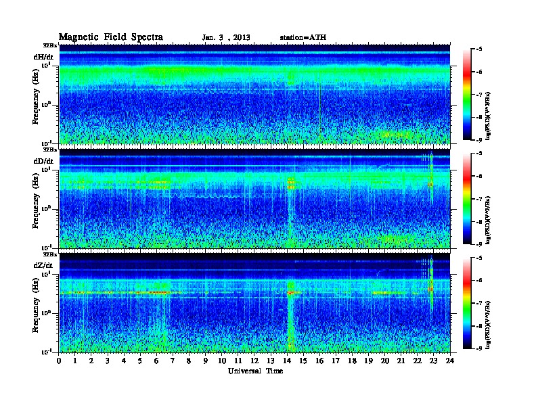Click hour tick label "23" on time axis
536x414 pixels.
(x=433, y=361)
